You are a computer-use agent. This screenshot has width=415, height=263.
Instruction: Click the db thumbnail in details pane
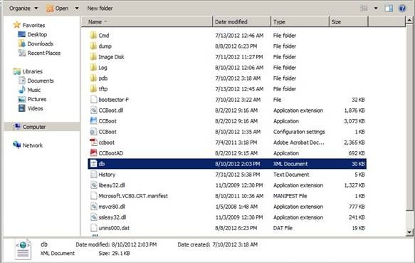[x=23, y=249]
